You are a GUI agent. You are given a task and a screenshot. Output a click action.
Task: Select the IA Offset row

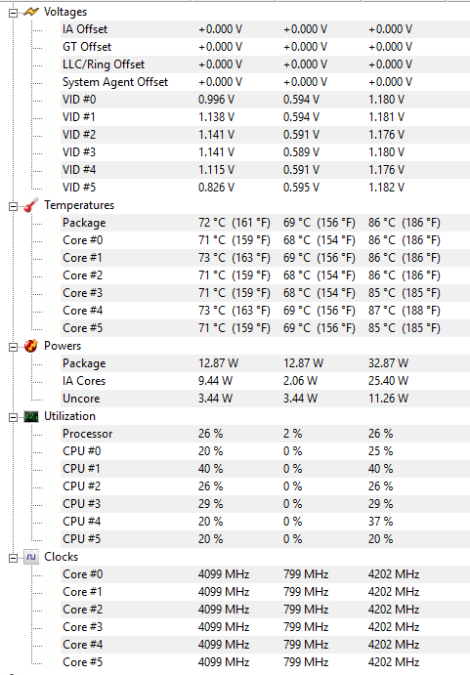[x=265, y=29]
